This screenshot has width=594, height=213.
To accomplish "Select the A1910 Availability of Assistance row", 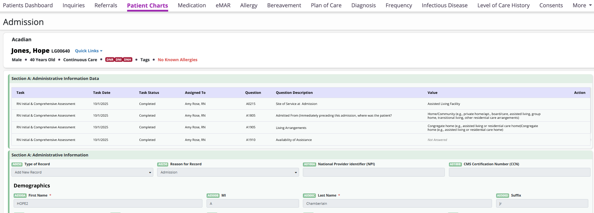I will (294, 140).
